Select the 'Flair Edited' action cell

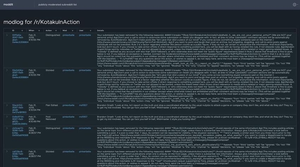click(52, 106)
